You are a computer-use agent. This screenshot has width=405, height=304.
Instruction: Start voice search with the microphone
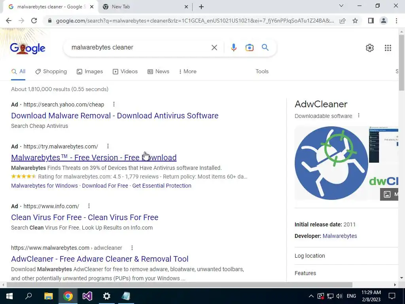click(233, 47)
